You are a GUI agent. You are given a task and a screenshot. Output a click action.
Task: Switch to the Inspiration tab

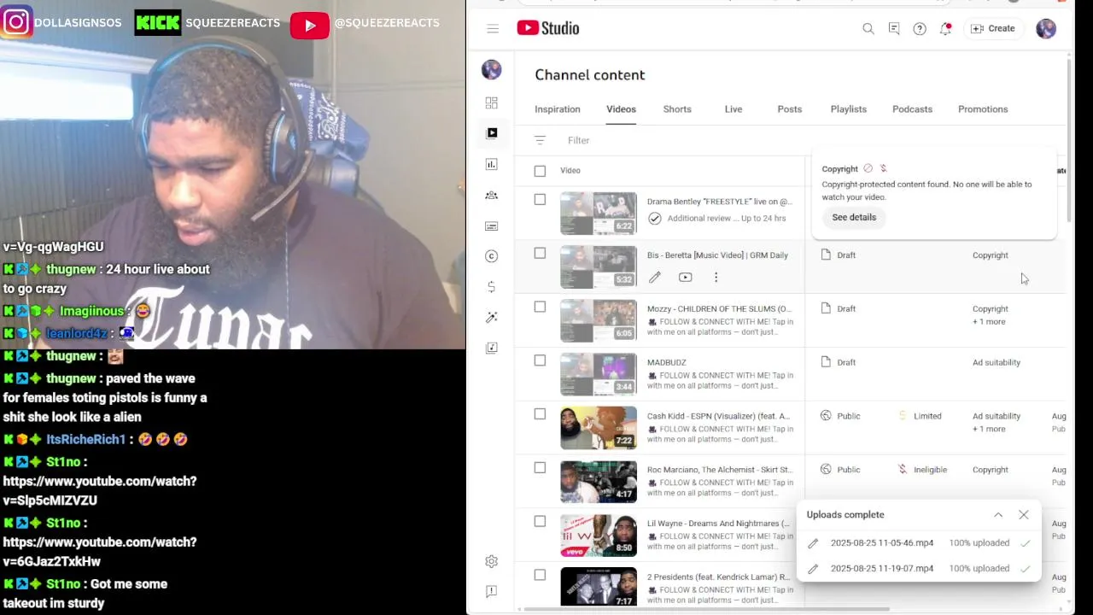point(558,109)
